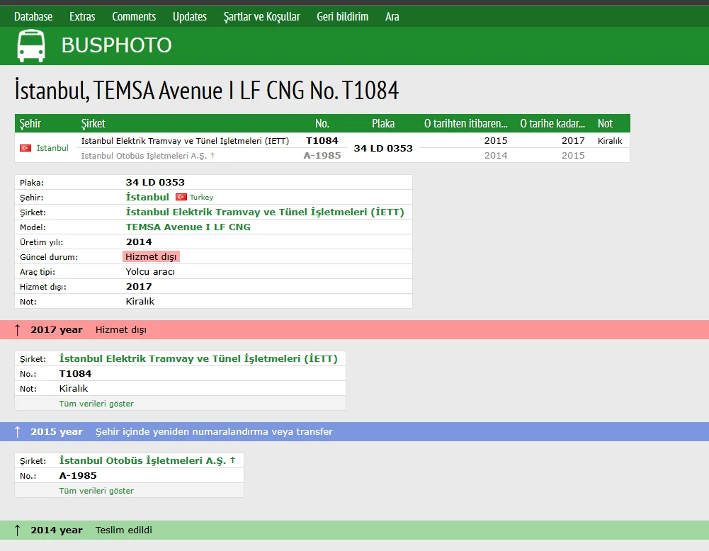Show all data under the A-1985 entry
The width and height of the screenshot is (709, 551).
click(96, 491)
